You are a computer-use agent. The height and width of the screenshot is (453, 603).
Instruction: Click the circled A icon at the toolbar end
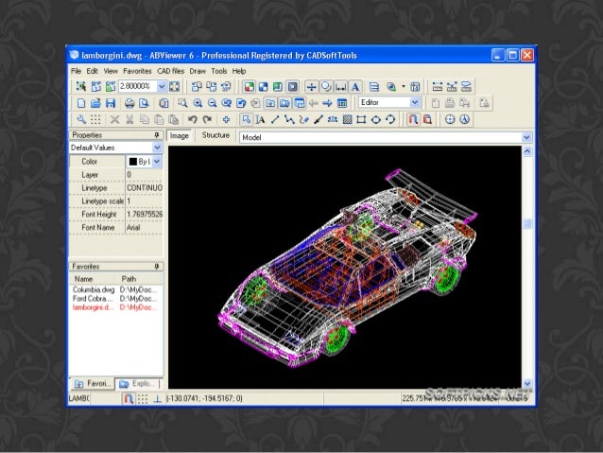(x=465, y=119)
